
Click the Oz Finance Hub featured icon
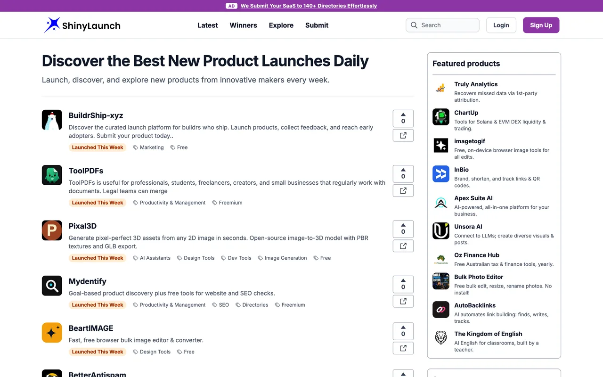(441, 259)
